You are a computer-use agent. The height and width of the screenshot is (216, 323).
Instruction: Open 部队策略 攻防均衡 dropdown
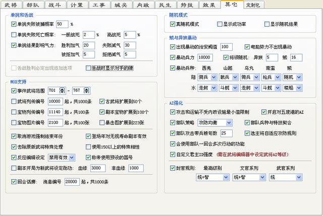click(x=229, y=122)
